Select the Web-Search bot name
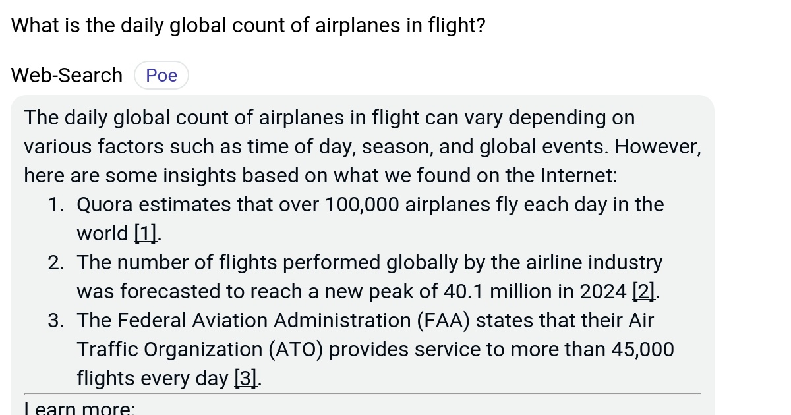 click(66, 75)
